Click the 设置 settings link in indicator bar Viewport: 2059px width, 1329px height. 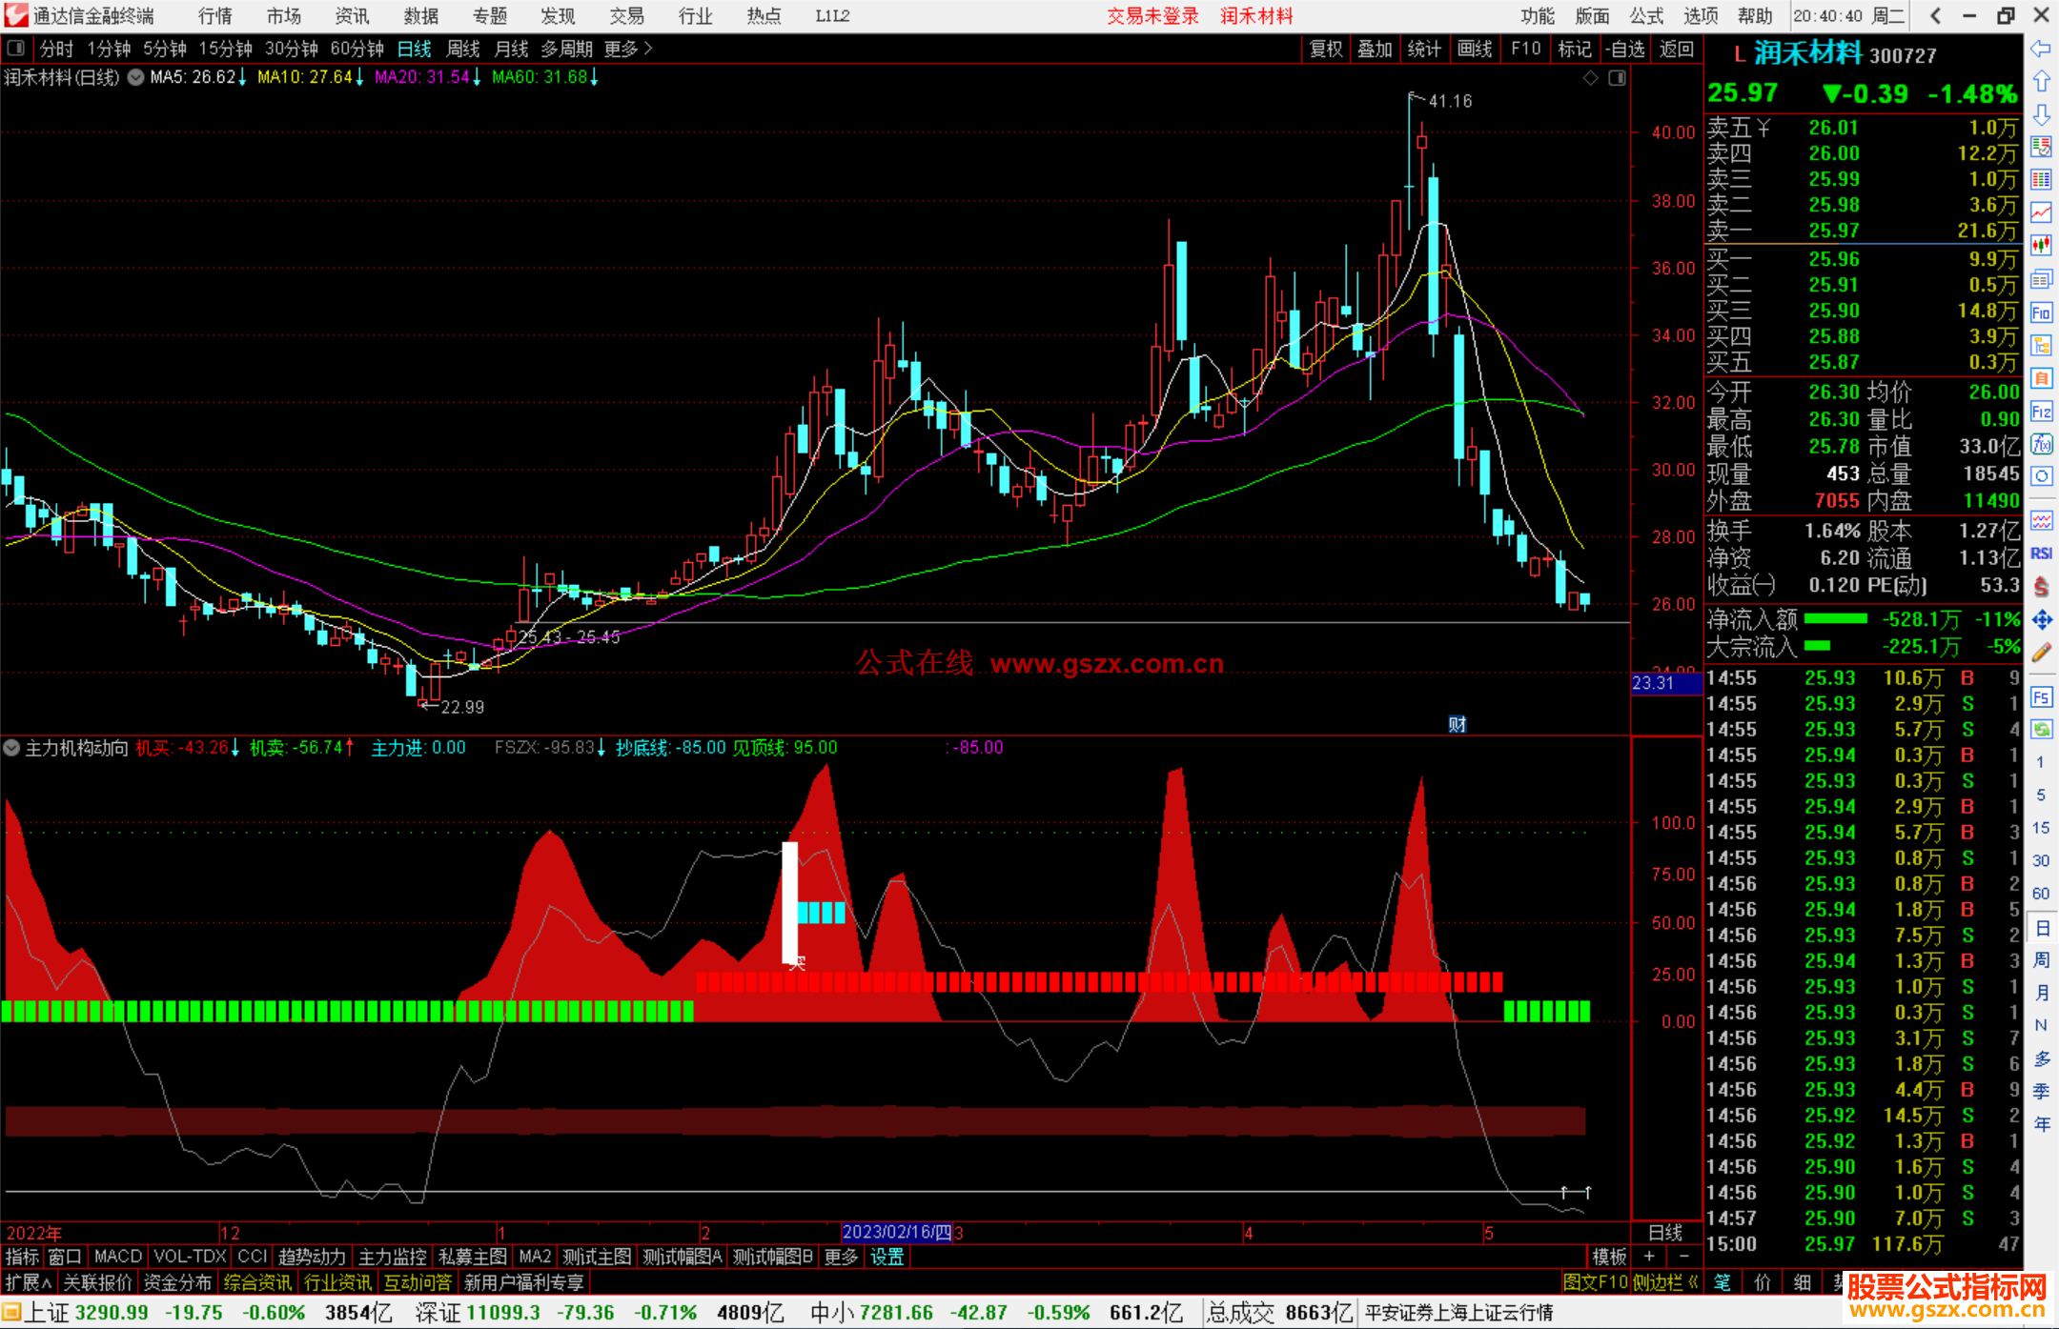(887, 1257)
